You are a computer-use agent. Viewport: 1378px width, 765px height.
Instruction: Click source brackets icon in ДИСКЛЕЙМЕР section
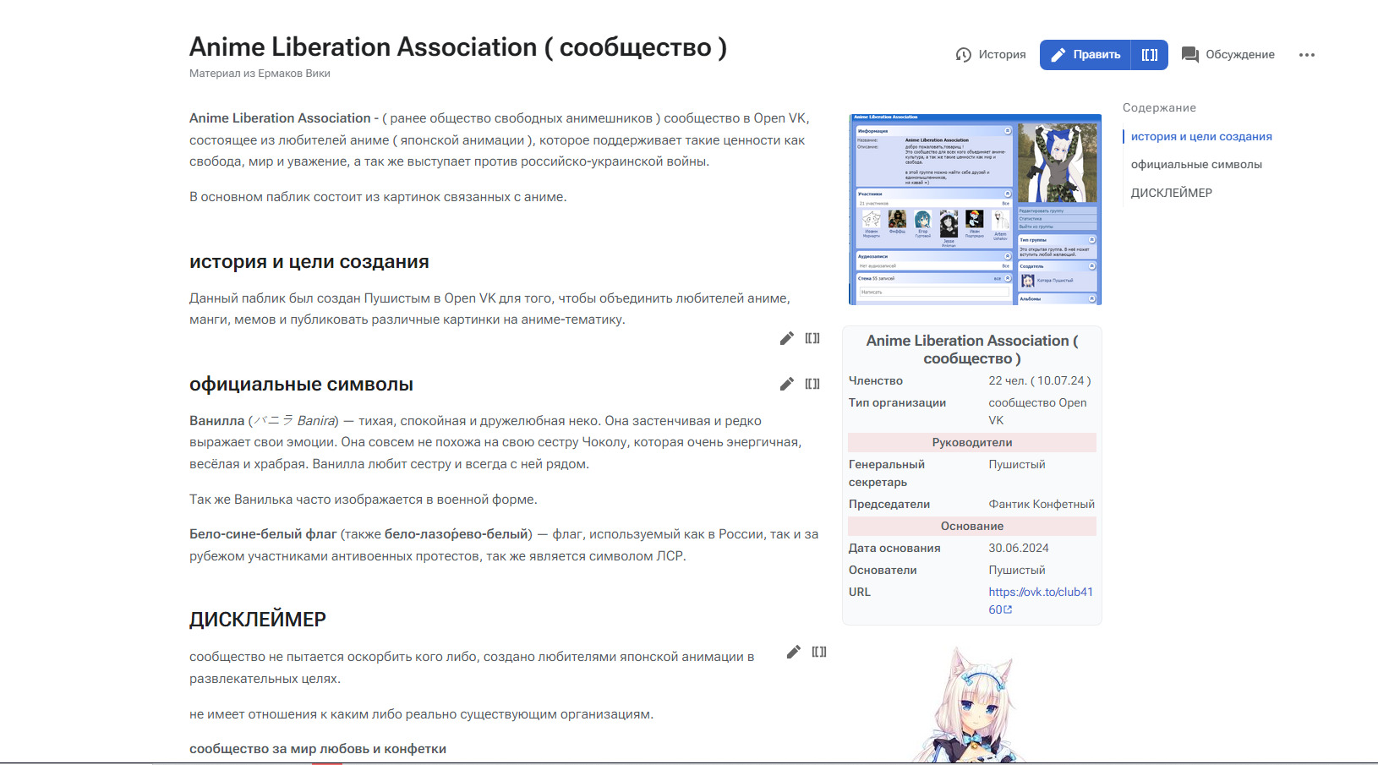(x=819, y=652)
